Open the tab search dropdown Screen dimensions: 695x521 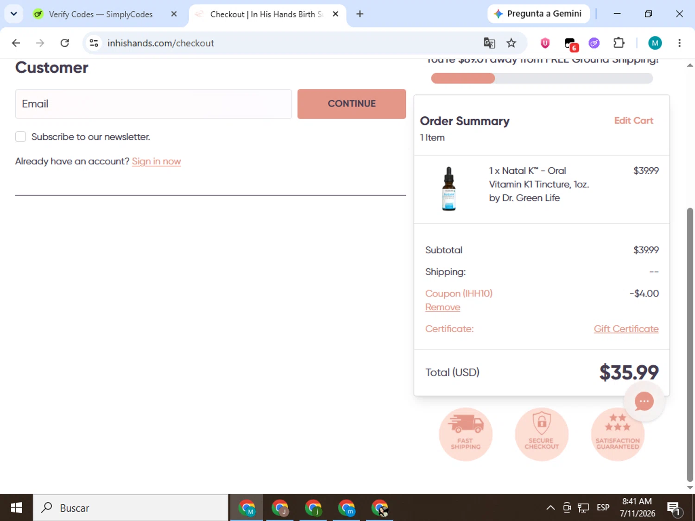[13, 14]
